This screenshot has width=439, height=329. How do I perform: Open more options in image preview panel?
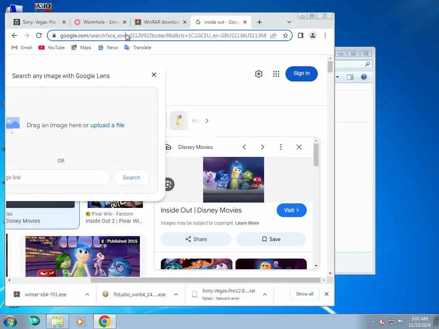tap(281, 147)
